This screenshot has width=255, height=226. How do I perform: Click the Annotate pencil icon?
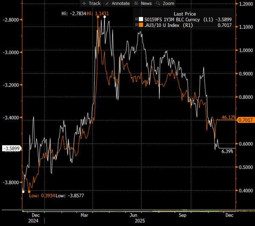[107, 3]
